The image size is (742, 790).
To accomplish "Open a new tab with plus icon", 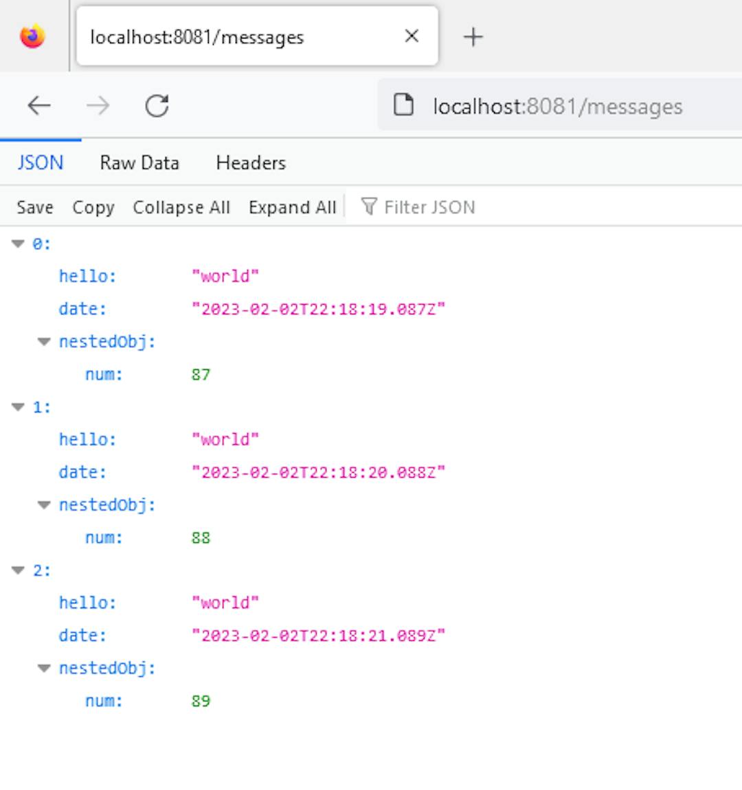I will [x=473, y=37].
